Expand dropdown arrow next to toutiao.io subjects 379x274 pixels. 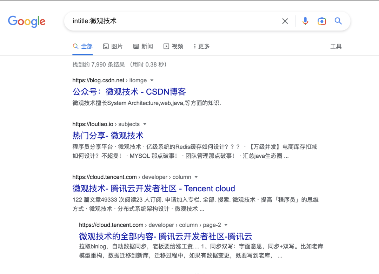[145, 124]
